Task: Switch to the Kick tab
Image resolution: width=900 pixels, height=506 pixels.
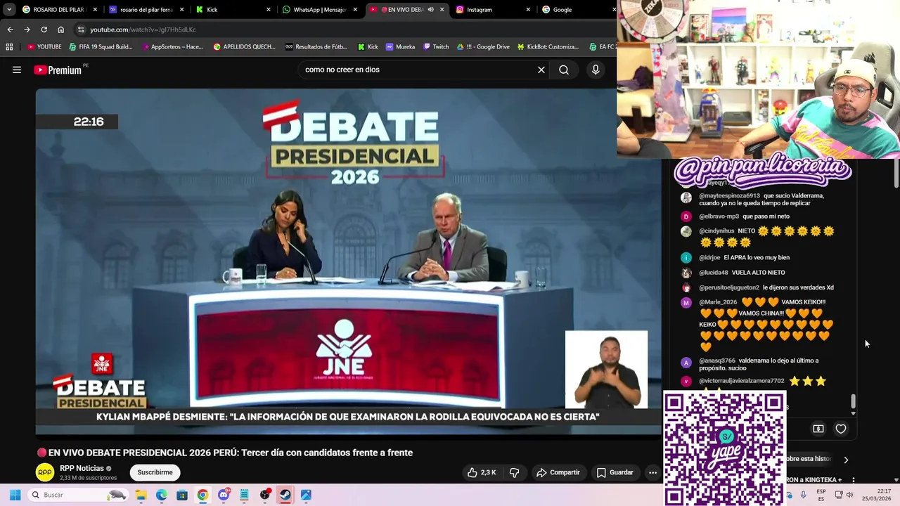Action: (x=232, y=10)
